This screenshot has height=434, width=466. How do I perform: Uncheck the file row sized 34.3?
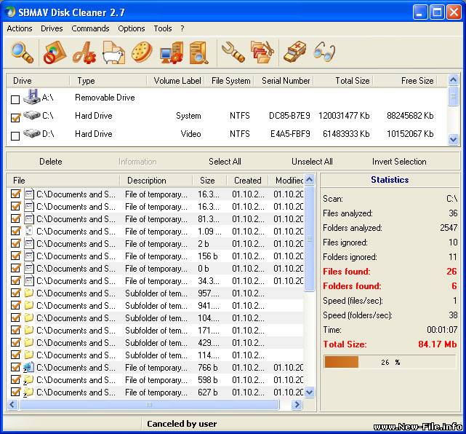click(x=15, y=280)
